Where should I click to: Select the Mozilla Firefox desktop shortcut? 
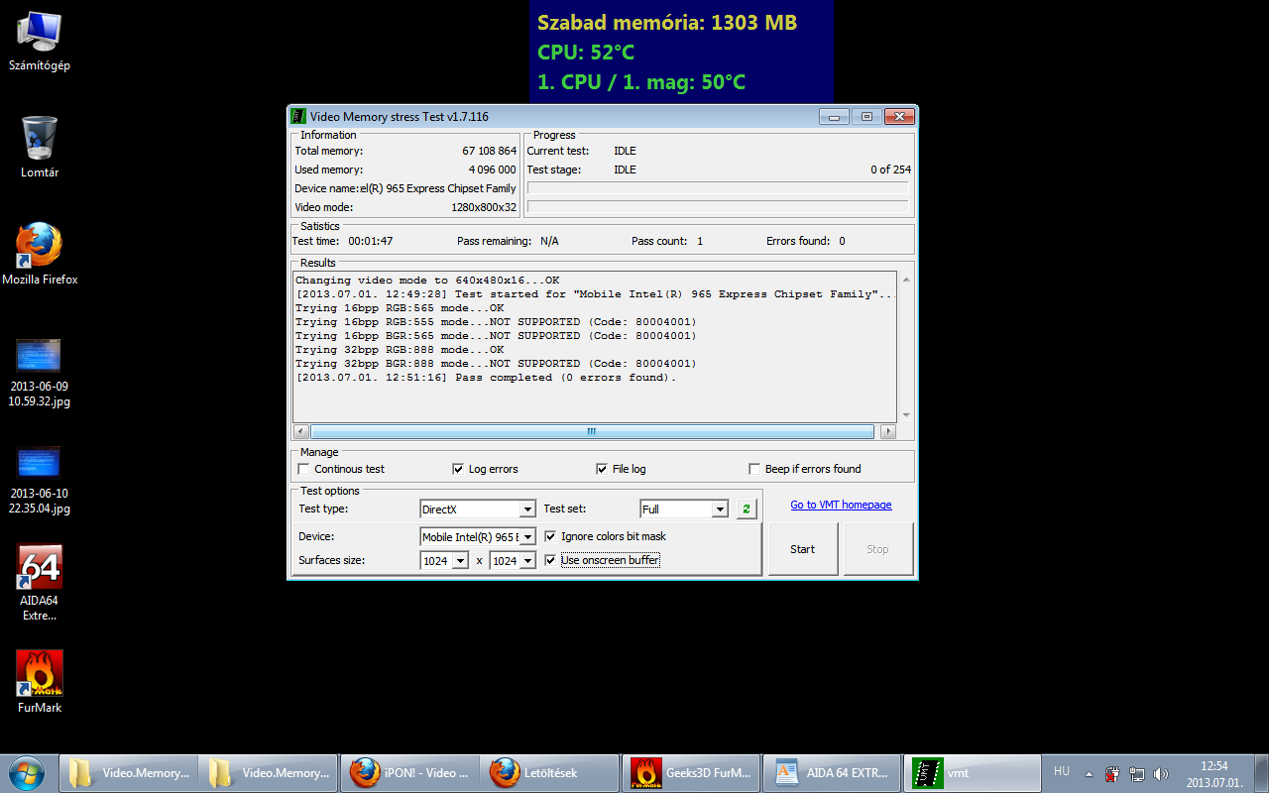(x=40, y=254)
